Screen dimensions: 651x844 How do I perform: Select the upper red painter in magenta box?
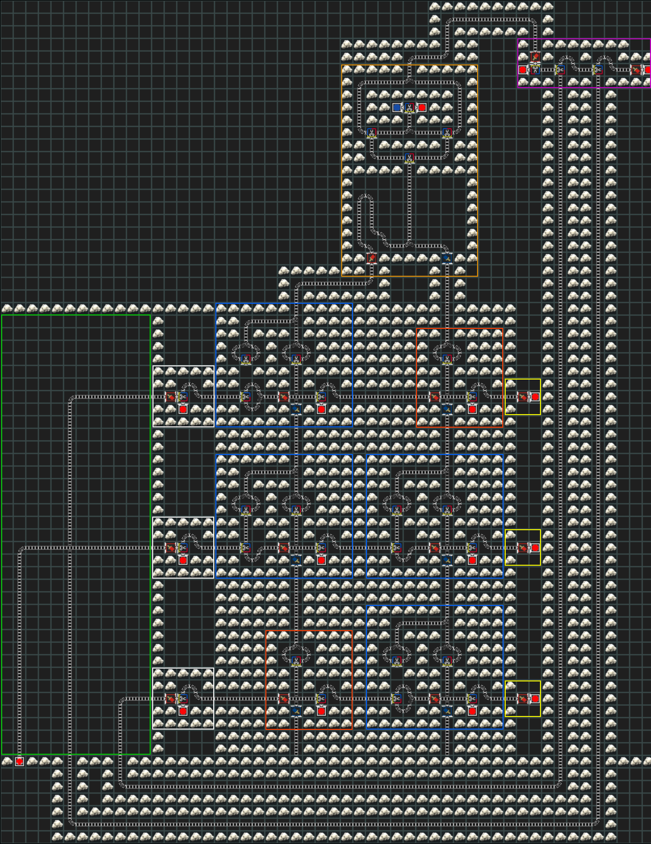535,57
